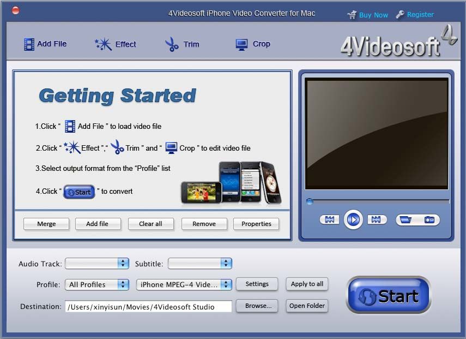Click the Remove button
466x339 pixels.
pos(204,224)
